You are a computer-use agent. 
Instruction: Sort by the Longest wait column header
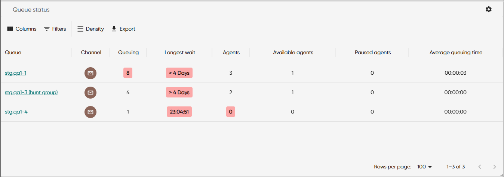point(180,53)
